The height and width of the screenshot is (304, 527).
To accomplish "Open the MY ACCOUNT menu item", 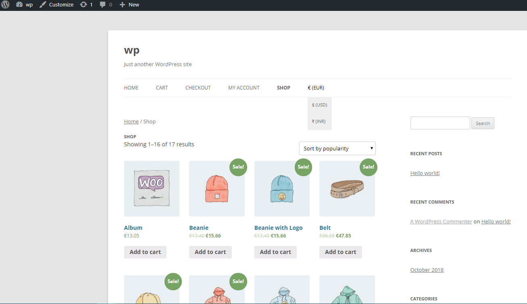I will click(244, 88).
